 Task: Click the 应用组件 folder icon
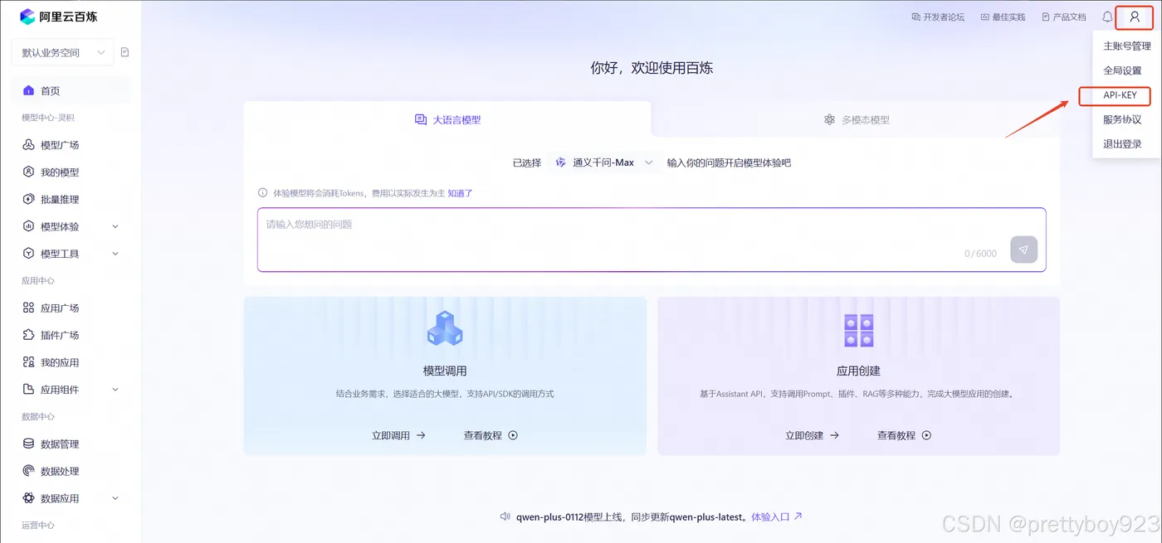[29, 390]
